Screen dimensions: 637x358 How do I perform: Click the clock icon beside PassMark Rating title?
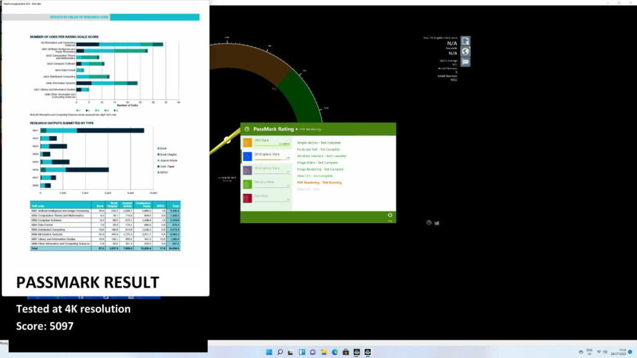pyautogui.click(x=246, y=129)
